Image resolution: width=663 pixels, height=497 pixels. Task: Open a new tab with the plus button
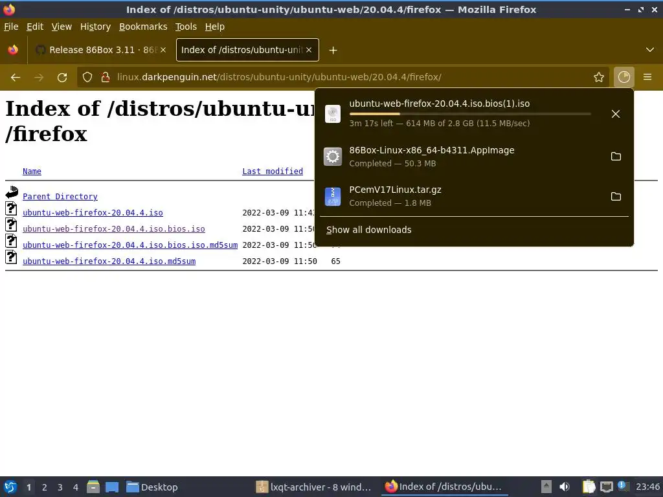click(333, 50)
